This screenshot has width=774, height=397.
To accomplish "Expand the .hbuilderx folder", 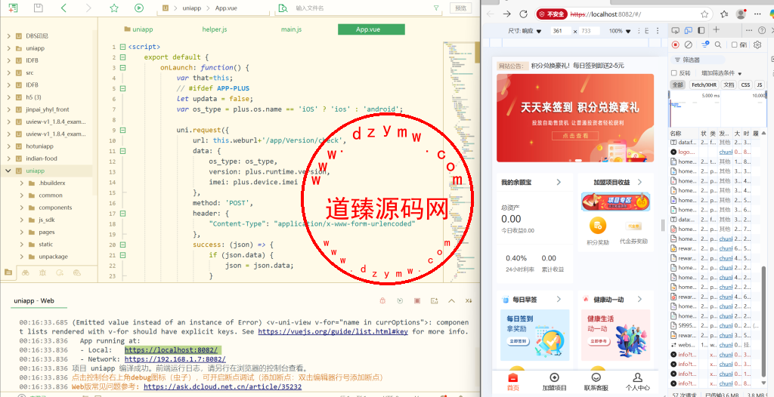I will [22, 183].
